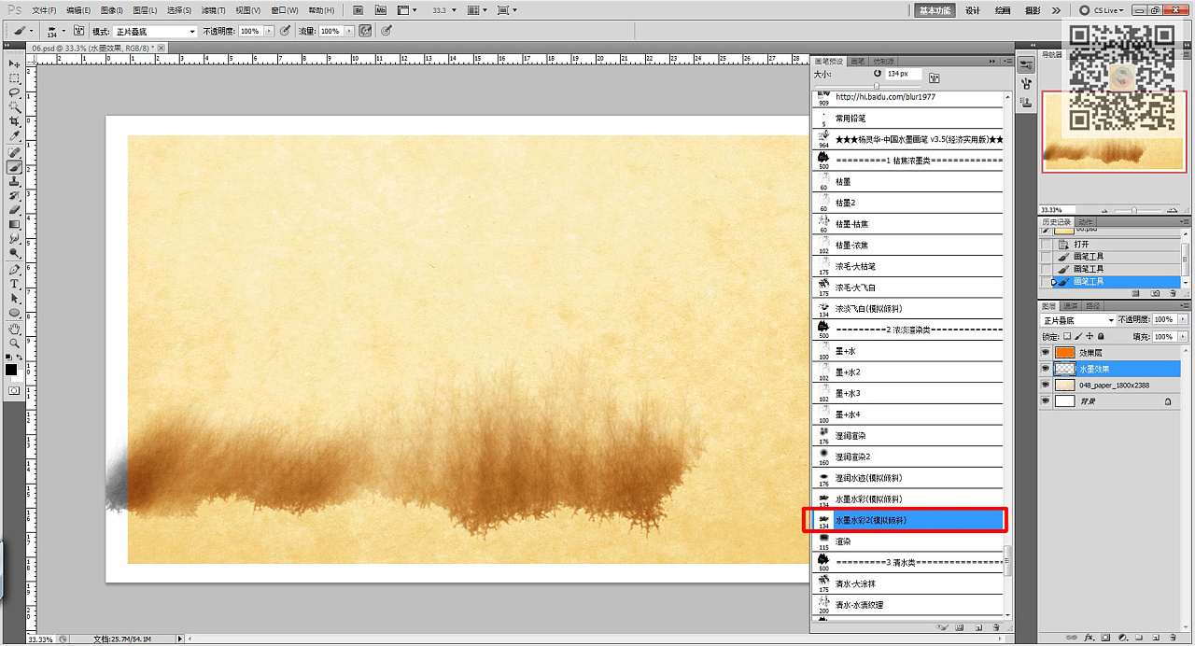Pick the Crop tool
Viewport: 1195px width, 646px height.
click(x=15, y=121)
